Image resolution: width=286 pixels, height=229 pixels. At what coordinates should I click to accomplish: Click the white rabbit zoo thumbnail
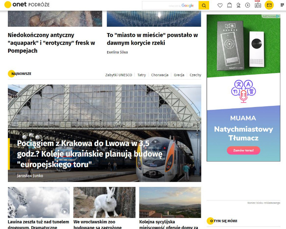(x=104, y=202)
